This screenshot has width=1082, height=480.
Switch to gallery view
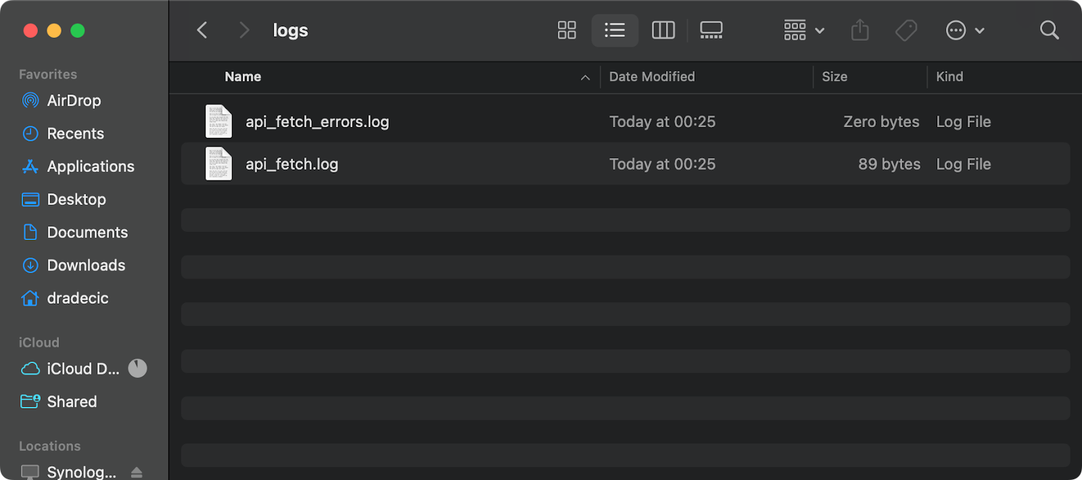pos(711,30)
